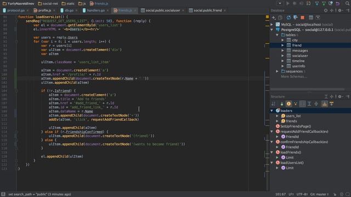
Task: Click the VCS commit changes icon
Action: tap(324, 3)
